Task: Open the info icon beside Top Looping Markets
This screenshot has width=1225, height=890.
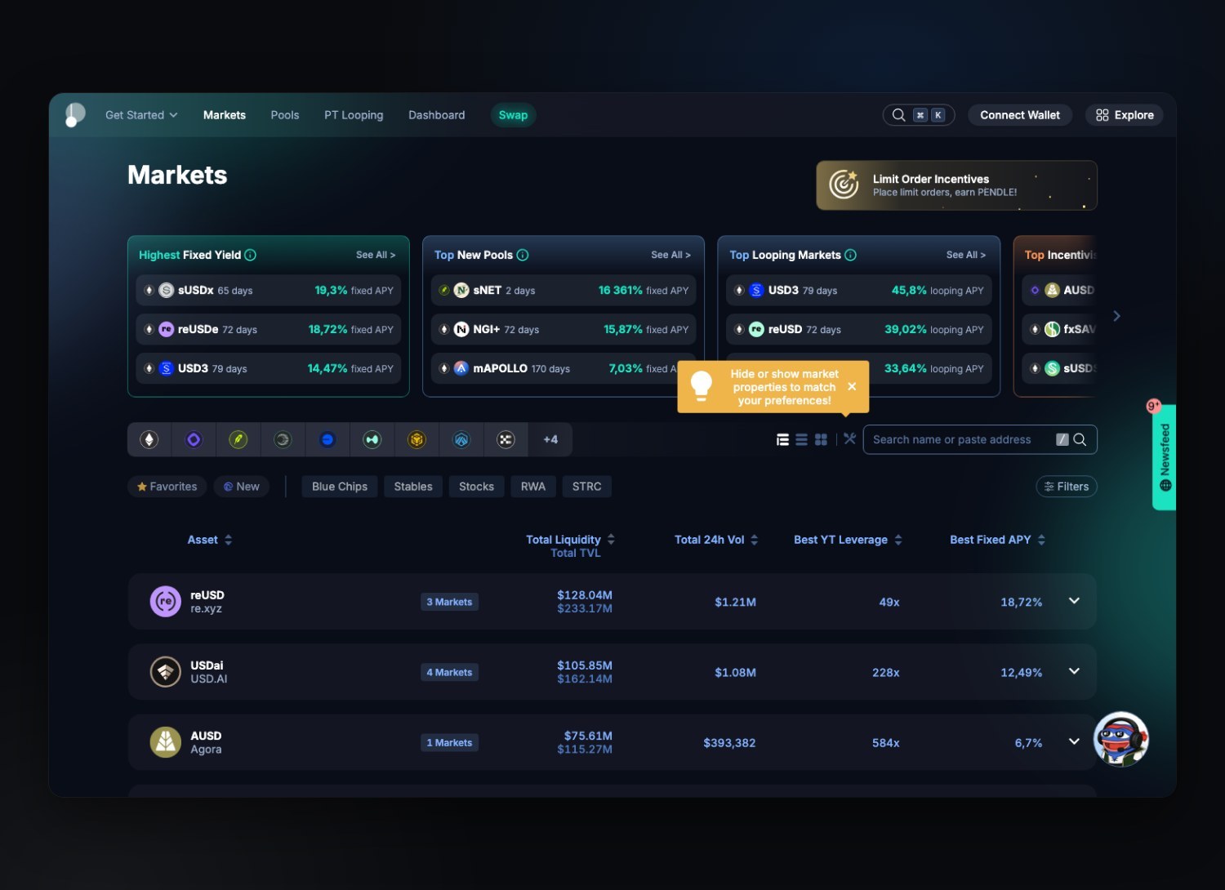Action: (851, 255)
